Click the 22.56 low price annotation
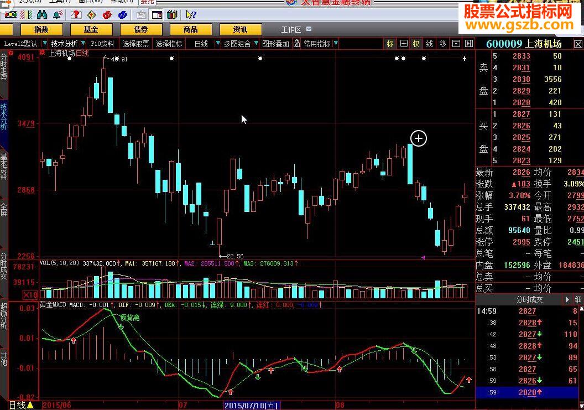The image size is (584, 410). (x=235, y=256)
